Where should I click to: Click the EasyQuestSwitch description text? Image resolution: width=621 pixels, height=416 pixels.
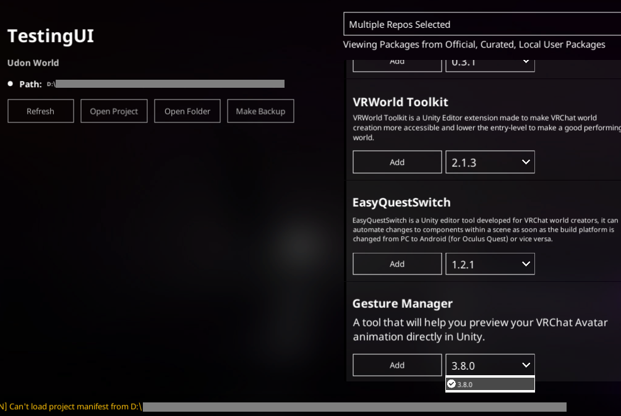click(485, 229)
